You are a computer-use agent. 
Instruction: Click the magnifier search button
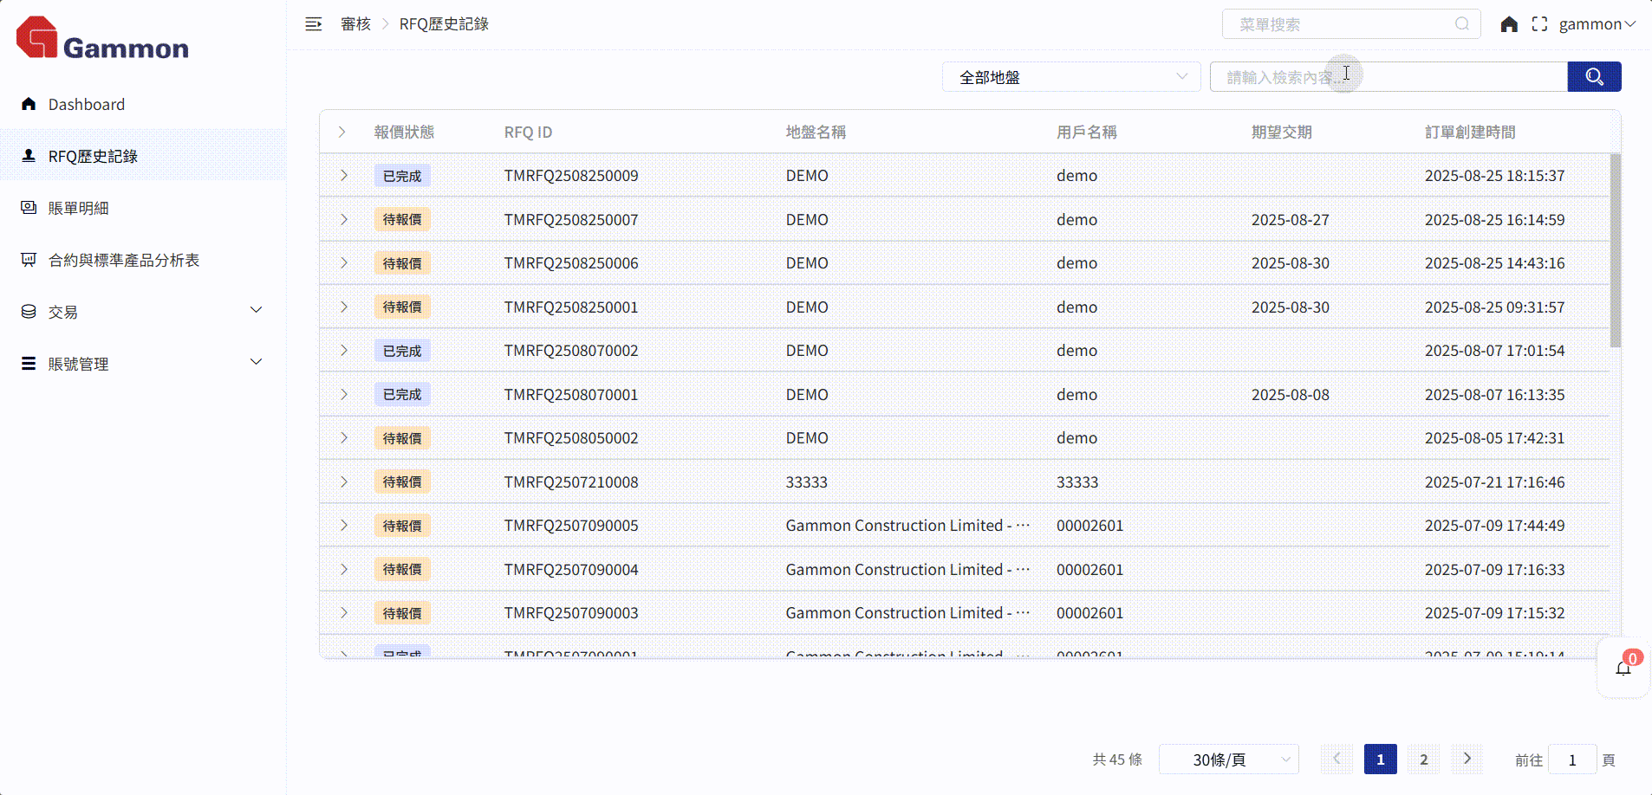click(1594, 77)
